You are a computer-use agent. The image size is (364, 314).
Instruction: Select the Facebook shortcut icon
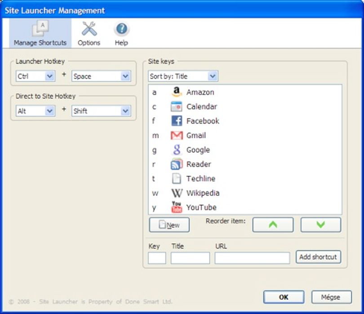pos(177,121)
